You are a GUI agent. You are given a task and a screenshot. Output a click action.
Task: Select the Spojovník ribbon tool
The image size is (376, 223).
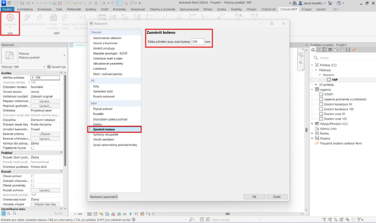[27, 20]
